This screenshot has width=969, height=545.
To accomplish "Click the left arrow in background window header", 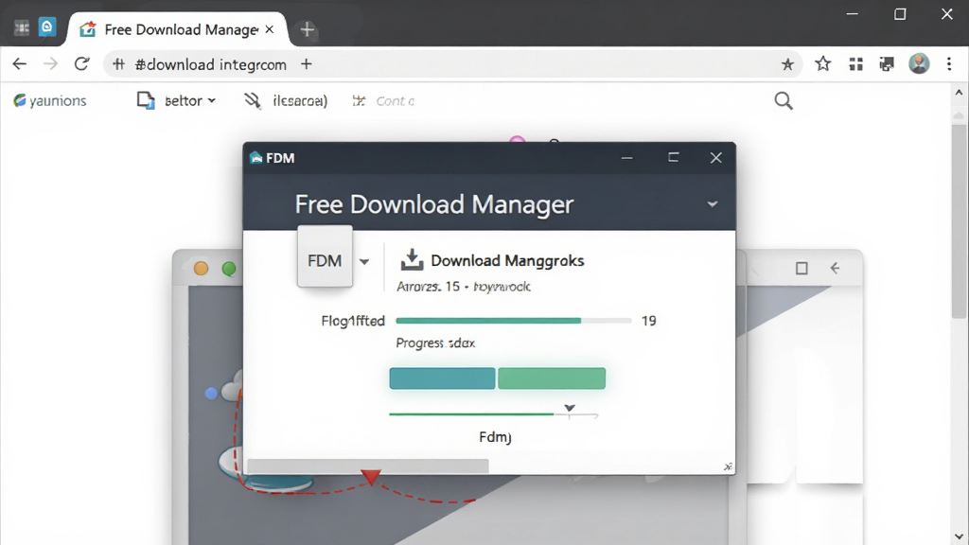I will coord(835,268).
